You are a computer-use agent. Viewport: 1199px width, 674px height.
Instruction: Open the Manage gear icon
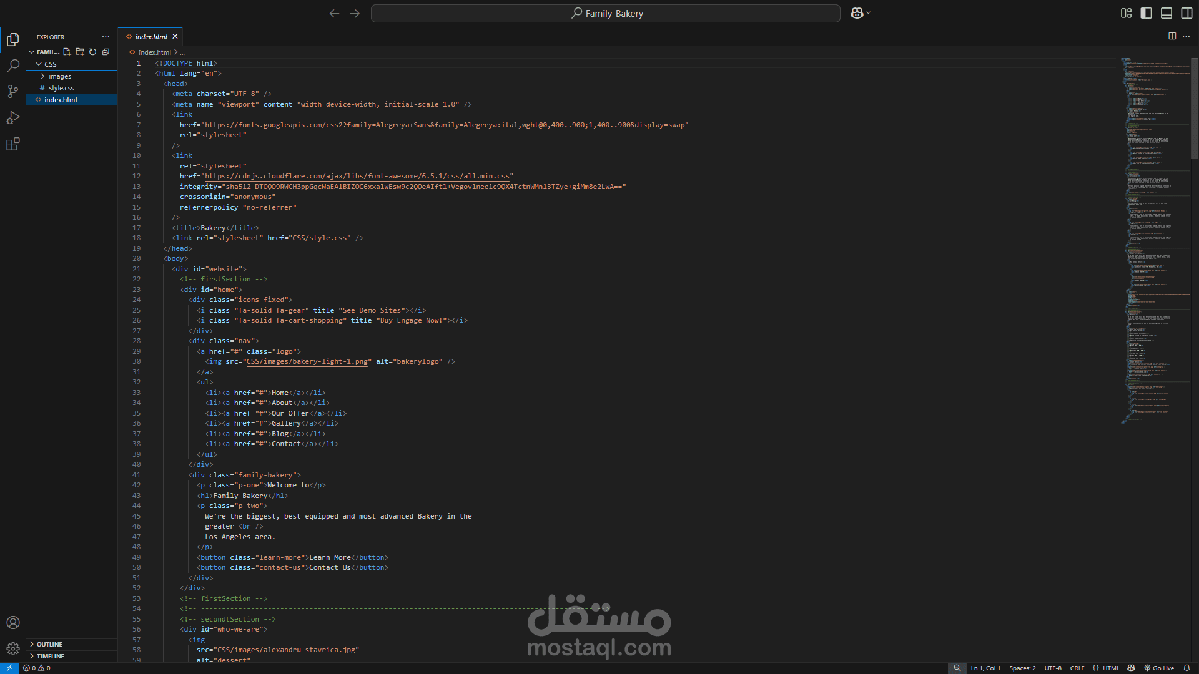pos(12,648)
